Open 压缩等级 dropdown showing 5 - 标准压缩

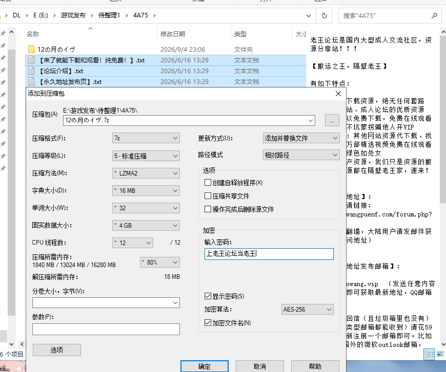(146, 156)
